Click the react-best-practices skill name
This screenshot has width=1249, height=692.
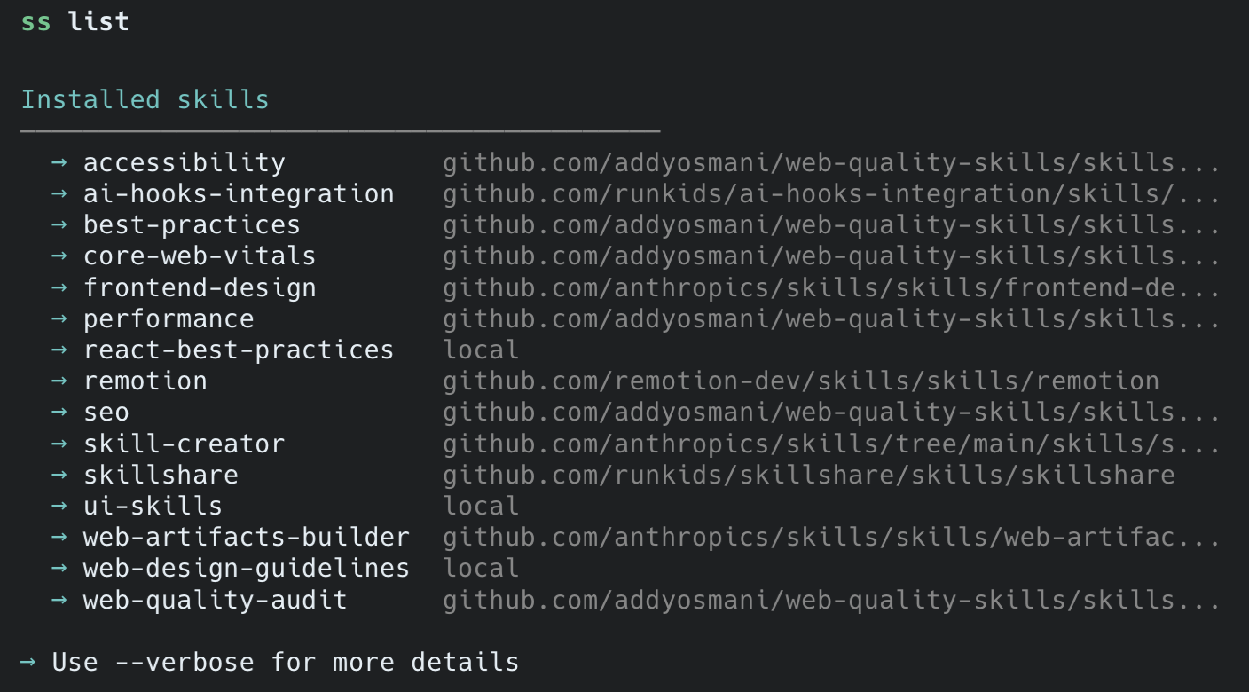(239, 350)
